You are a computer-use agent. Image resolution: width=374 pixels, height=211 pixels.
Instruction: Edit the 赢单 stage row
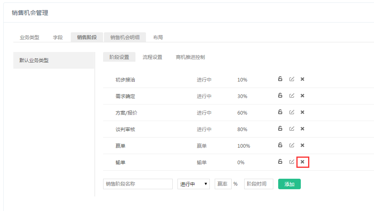coord(292,145)
